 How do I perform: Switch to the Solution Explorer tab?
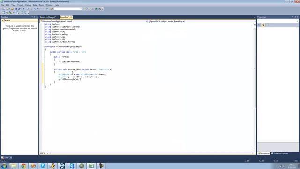[x=279, y=154]
